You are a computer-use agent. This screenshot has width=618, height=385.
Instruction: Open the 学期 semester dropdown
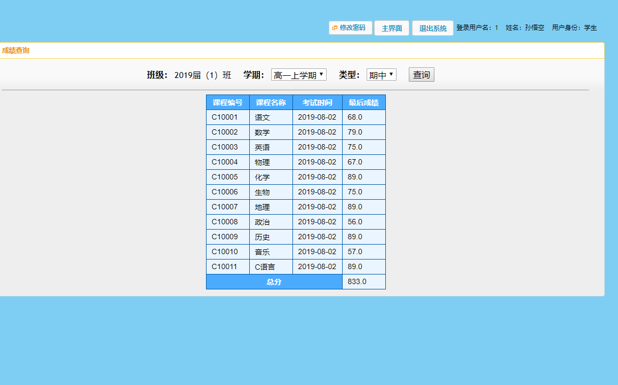pos(298,74)
